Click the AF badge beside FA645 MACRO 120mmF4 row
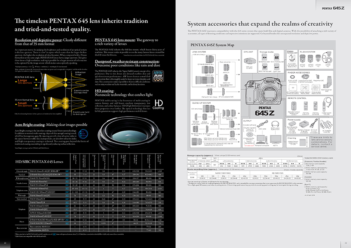The height and width of the screenshot is (248, 351). (x=67, y=223)
